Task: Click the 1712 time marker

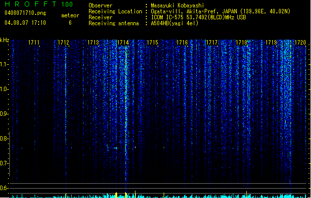Action: pos(63,43)
